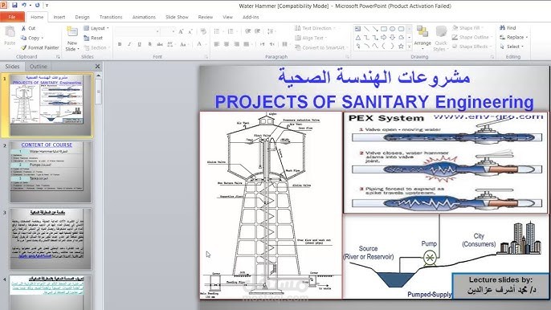Screen dimensions: 551x310
Task: Click Replace in Editing group
Action: pos(513,37)
